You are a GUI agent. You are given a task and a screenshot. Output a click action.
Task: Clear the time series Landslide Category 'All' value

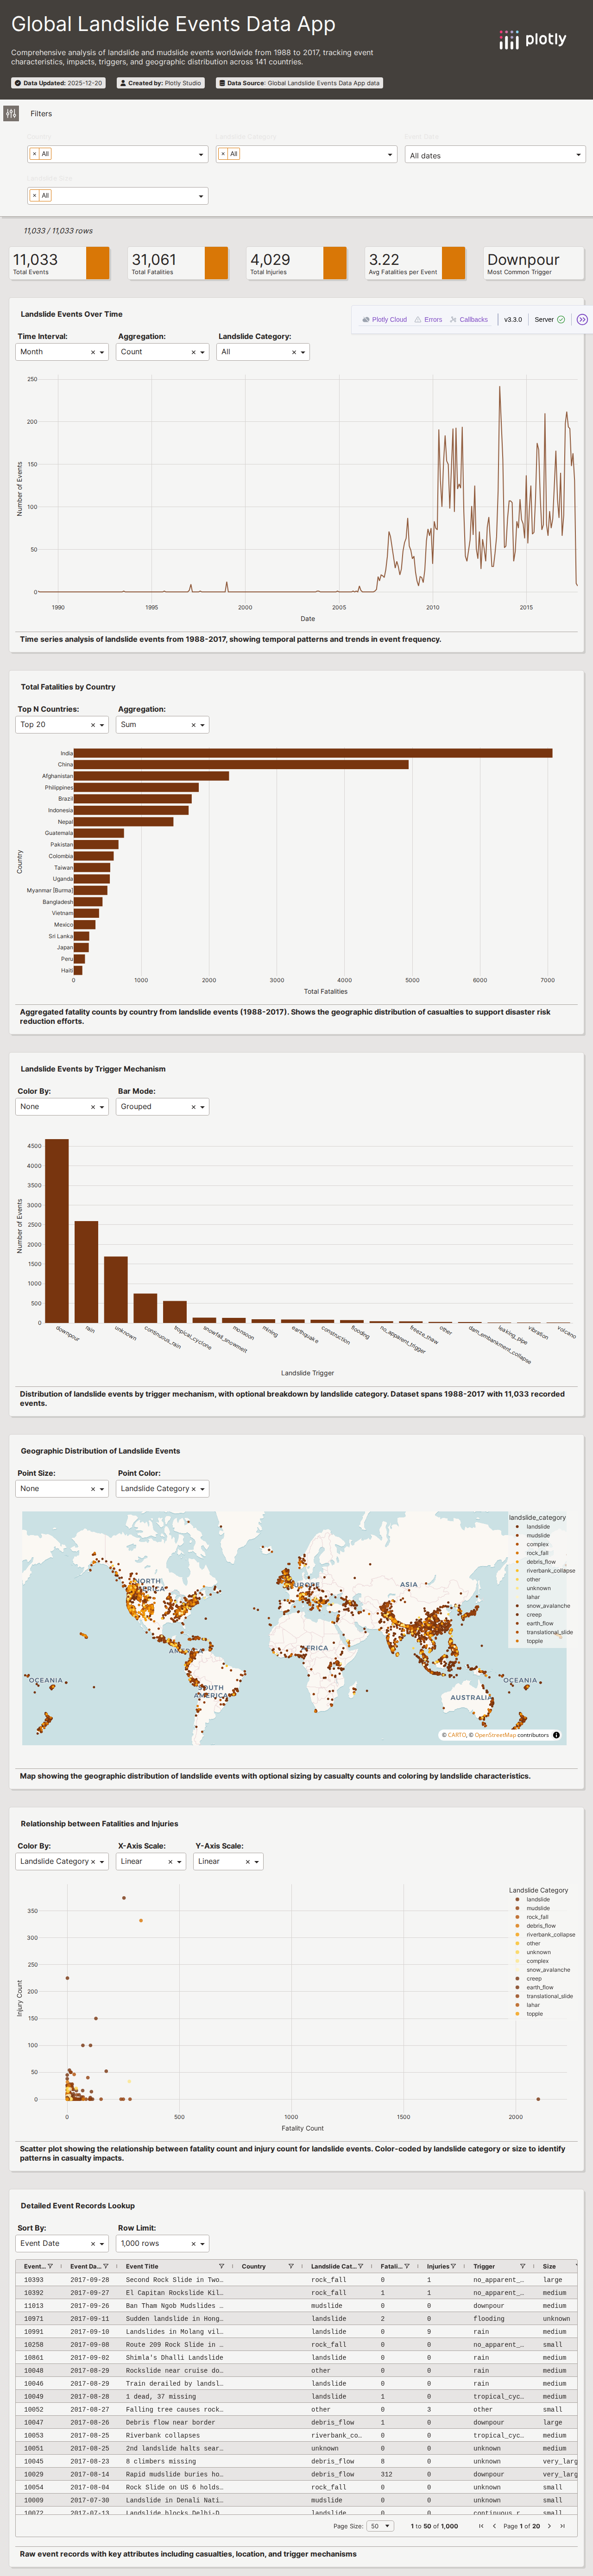pyautogui.click(x=294, y=352)
